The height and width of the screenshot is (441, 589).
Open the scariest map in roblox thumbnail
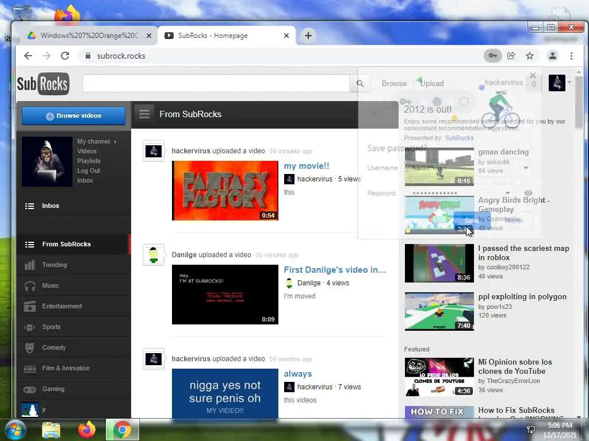(439, 263)
